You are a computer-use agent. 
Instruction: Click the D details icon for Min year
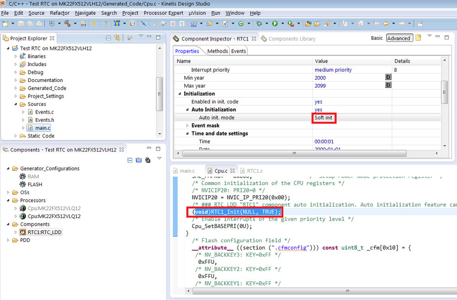pyautogui.click(x=388, y=77)
